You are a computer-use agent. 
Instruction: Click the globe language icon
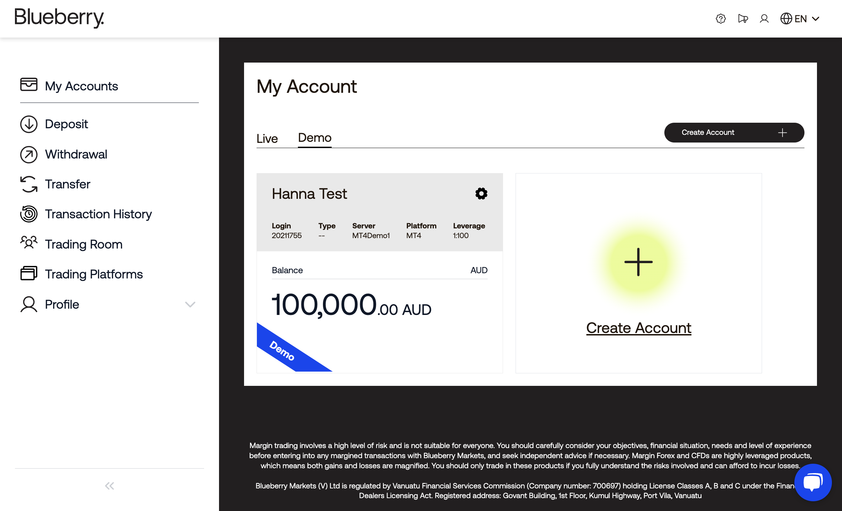tap(786, 18)
